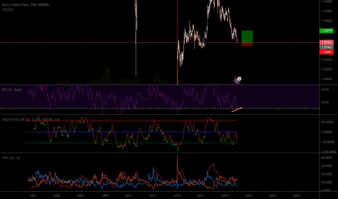Viewport: 338px width, 199px height.
Task: Click the 60.00 level on RSI scale
Action: pos(325,89)
